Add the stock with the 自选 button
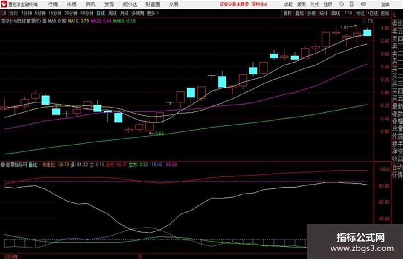This screenshot has width=403, height=259. (x=372, y=13)
